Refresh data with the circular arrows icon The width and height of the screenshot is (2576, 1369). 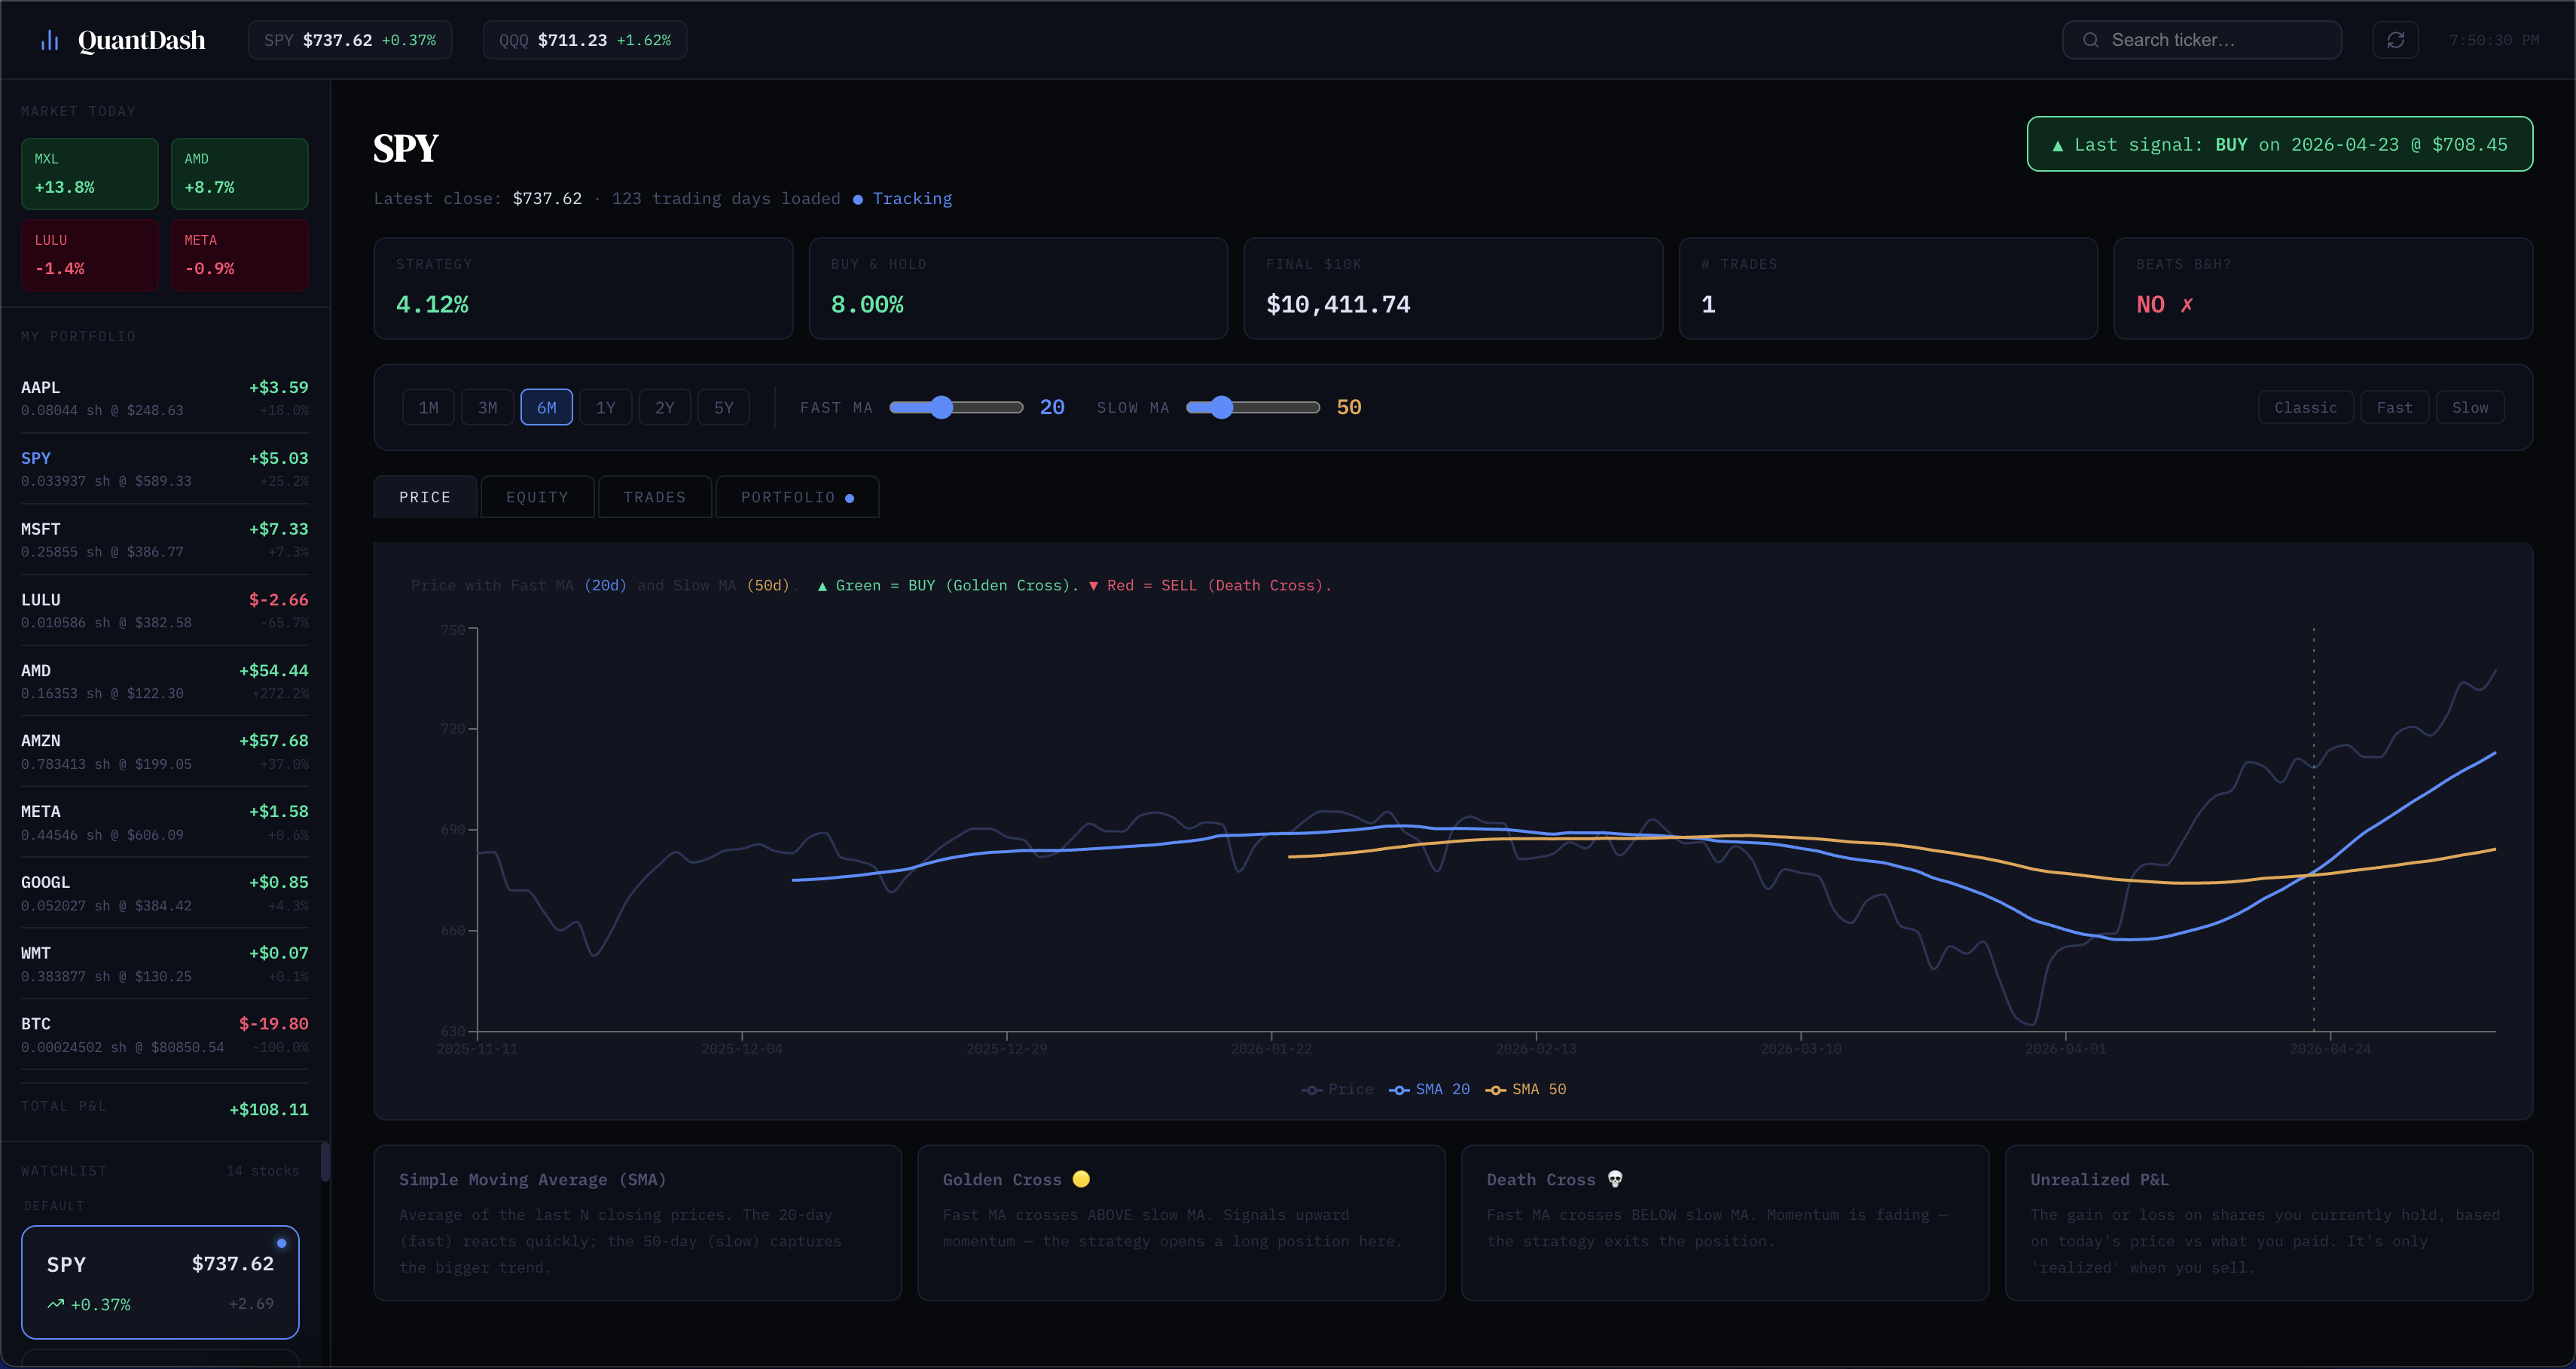[2395, 40]
